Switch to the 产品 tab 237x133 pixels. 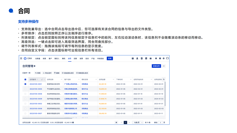pos(93,59)
